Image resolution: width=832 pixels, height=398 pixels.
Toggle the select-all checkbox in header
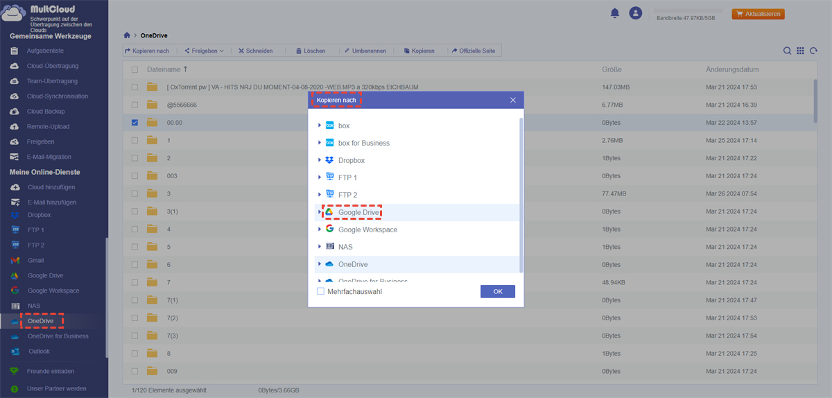pos(135,70)
